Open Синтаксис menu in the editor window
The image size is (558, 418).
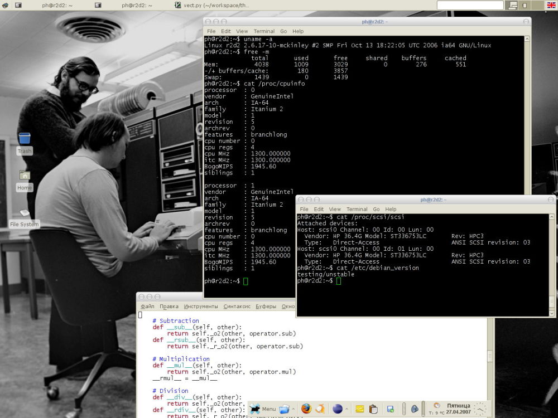tap(237, 307)
